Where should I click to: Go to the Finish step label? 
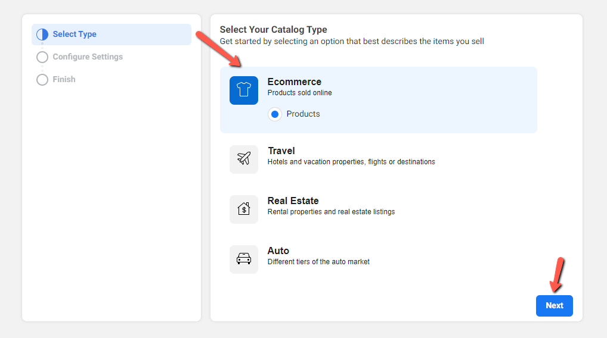click(x=64, y=79)
